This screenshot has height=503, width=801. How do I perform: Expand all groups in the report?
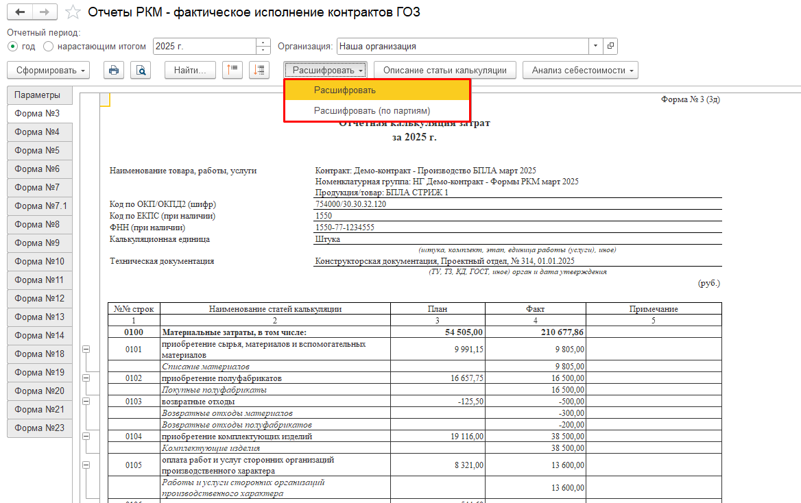tap(259, 71)
